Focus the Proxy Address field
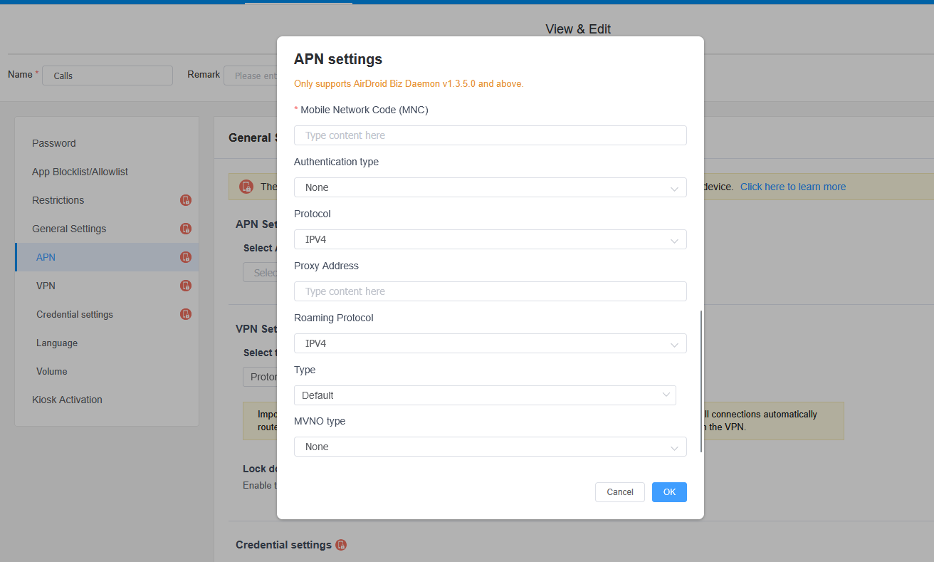 pyautogui.click(x=490, y=291)
